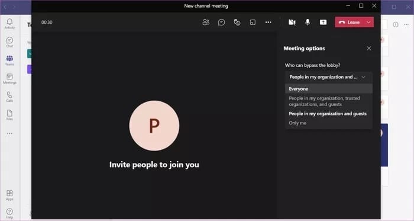The width and height of the screenshot is (414, 221).
Task: Choose Only me lobby option
Action: pos(328,123)
